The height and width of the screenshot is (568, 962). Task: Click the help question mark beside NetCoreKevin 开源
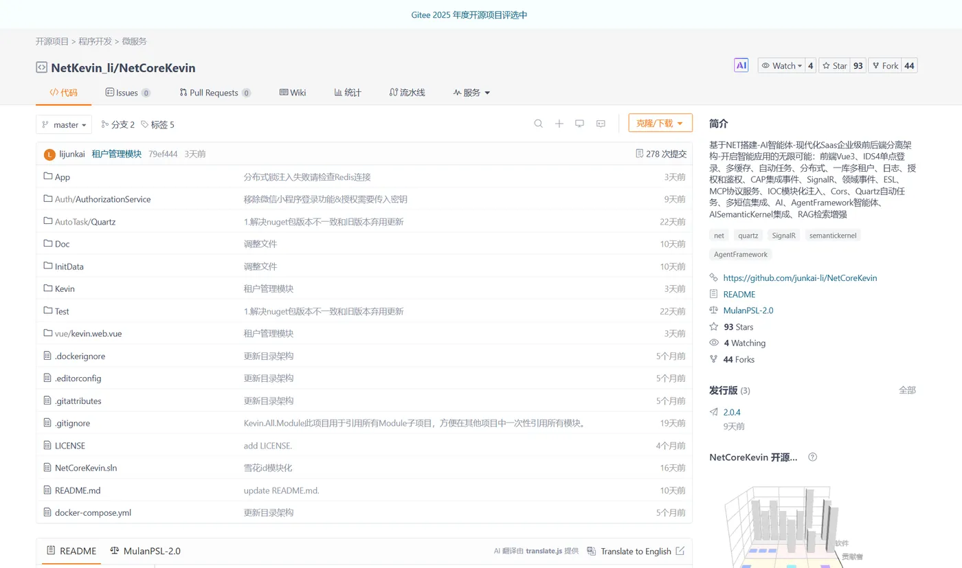812,457
